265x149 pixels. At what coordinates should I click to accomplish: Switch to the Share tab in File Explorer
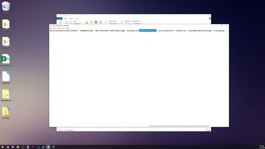71,18
